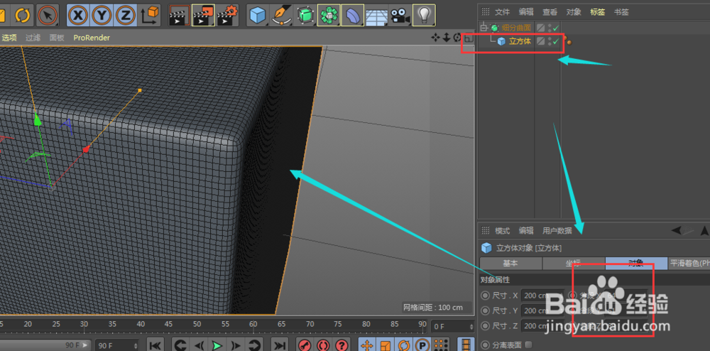Screen dimensions: 710x351
Task: Collapse the 细分曲面 tree node
Action: pyautogui.click(x=484, y=28)
